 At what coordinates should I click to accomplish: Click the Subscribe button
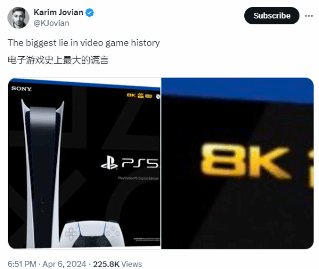[x=271, y=16]
